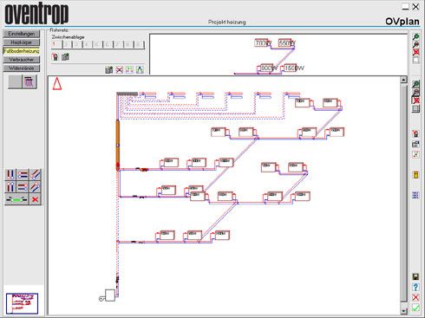Cancel with the red X above the green checkmark
Image resolution: width=425 pixels, height=318 pixels.
pos(415,297)
